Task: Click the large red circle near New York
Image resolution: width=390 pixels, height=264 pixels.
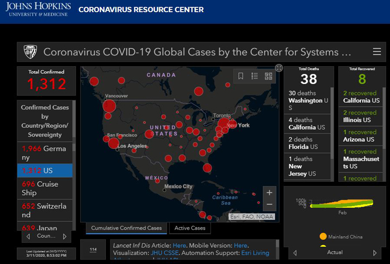Action: (223, 124)
